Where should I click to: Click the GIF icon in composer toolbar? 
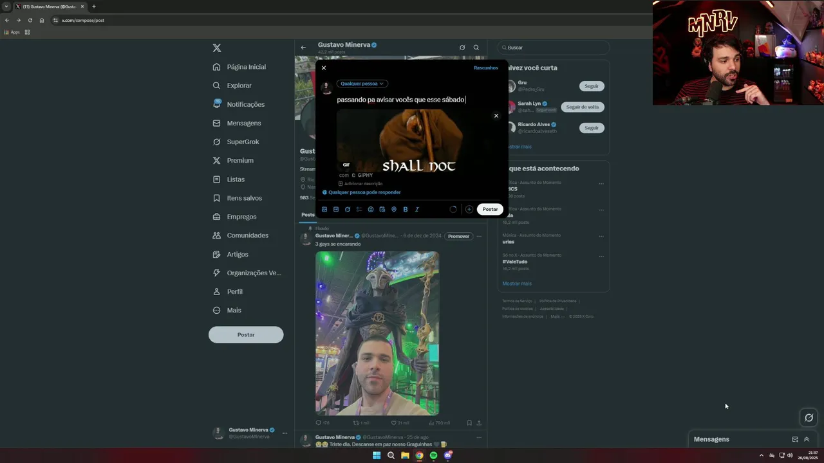(x=336, y=210)
